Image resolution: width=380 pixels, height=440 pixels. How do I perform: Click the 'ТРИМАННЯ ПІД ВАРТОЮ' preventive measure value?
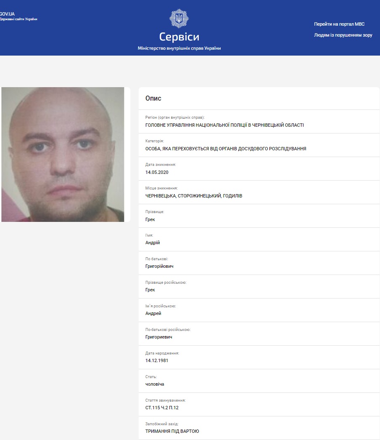172,432
